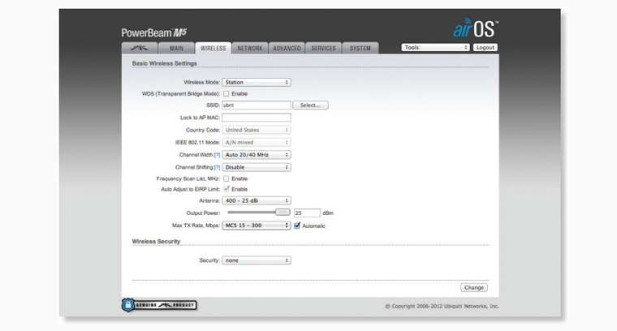The width and height of the screenshot is (617, 331).
Task: Click the SSID Select button
Action: [310, 105]
